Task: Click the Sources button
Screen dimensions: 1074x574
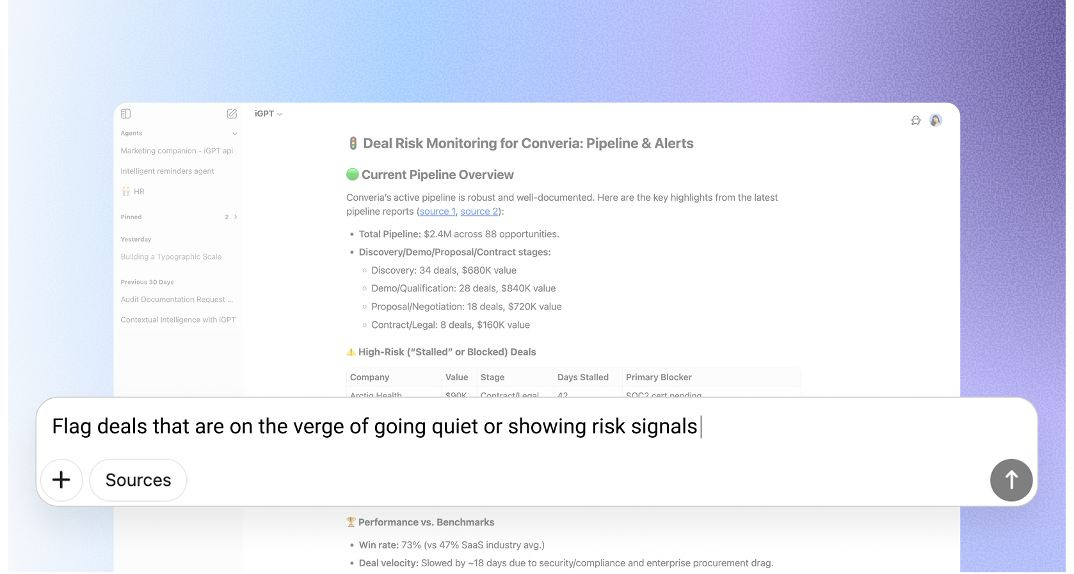Action: [x=138, y=480]
